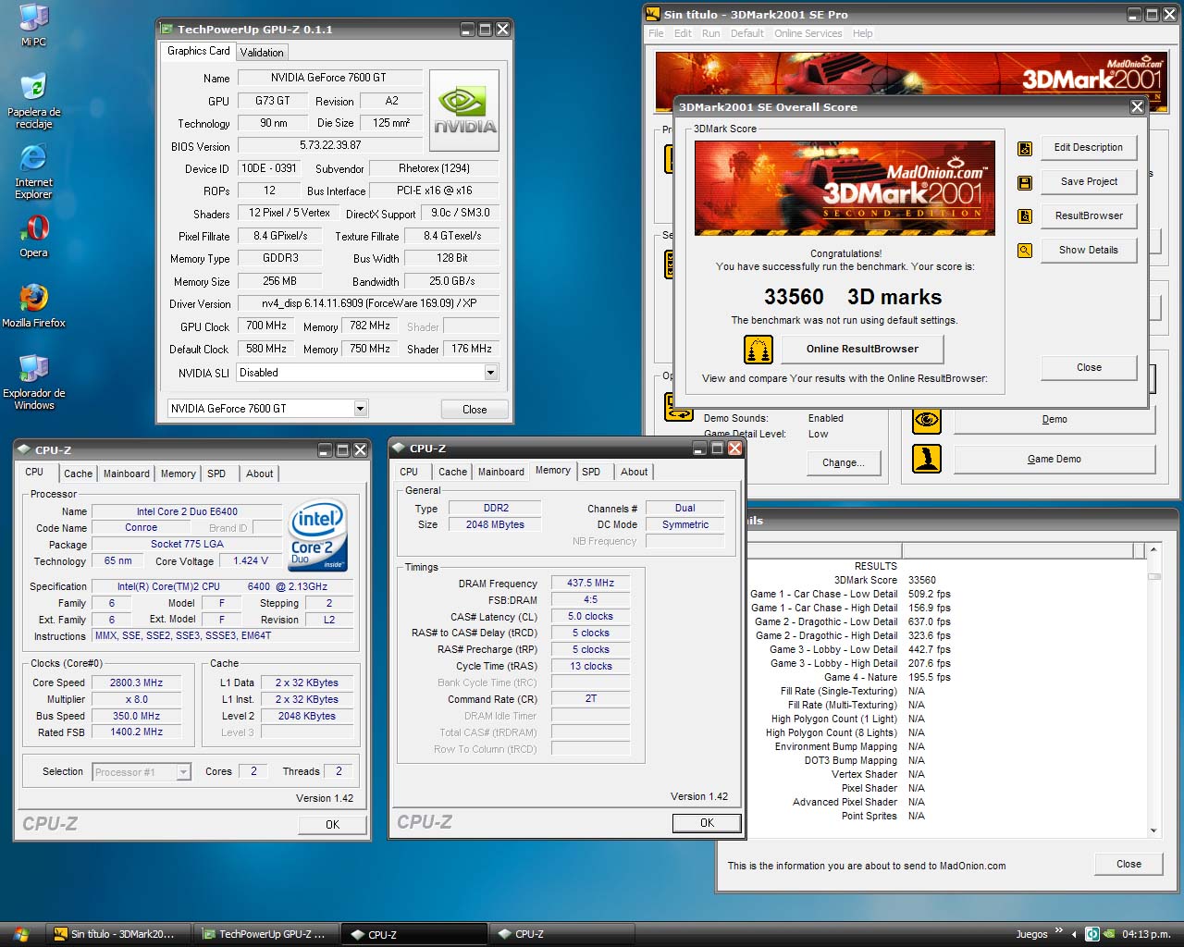The image size is (1184, 947).
Task: Open Papelera de reciclaje icon
Action: click(33, 100)
